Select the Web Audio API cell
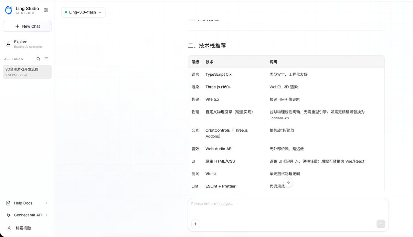413x237 pixels. (x=219, y=149)
